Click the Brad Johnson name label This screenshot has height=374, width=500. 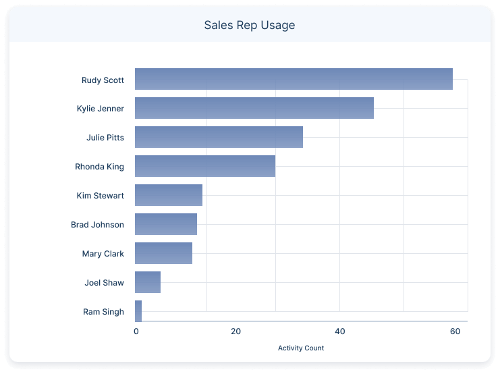(x=97, y=225)
